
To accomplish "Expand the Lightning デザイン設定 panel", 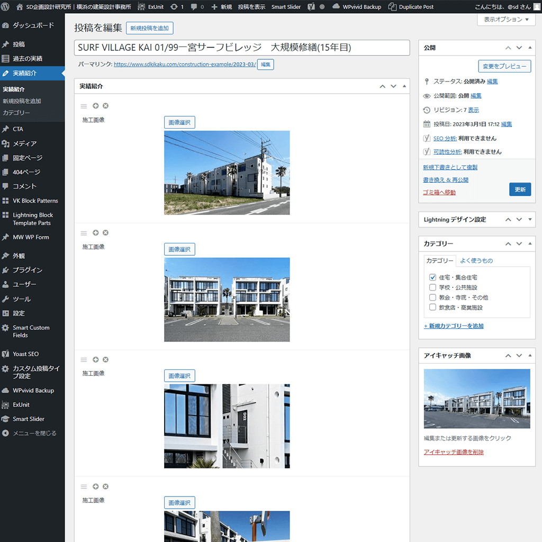I will tap(530, 220).
